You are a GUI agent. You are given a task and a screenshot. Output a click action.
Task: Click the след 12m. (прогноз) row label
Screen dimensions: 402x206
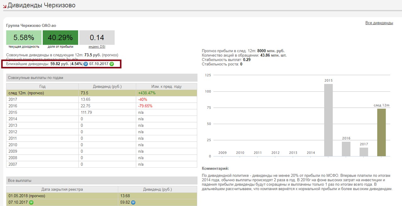pyautogui.click(x=26, y=93)
